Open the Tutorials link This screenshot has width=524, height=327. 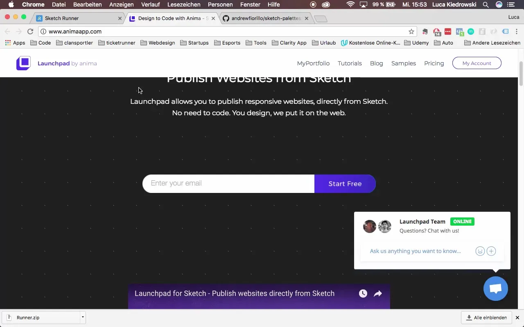click(x=350, y=63)
